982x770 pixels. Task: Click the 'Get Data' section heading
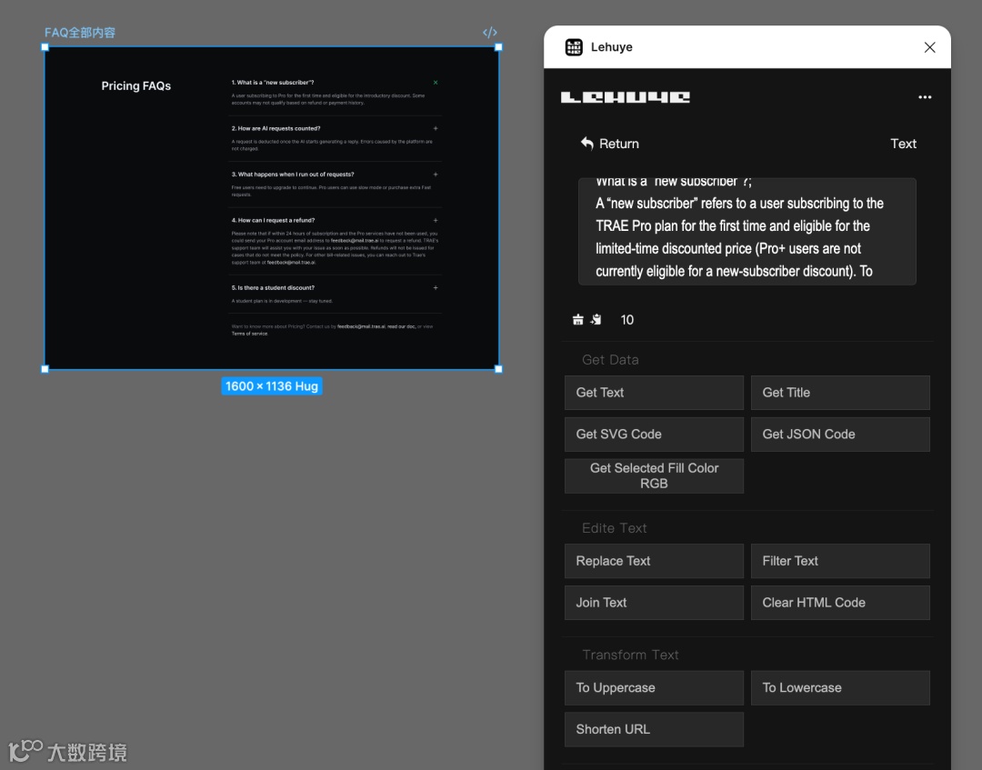pyautogui.click(x=610, y=360)
